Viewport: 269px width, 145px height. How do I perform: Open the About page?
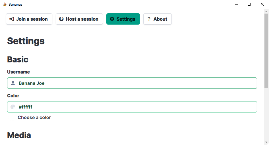[x=160, y=19]
